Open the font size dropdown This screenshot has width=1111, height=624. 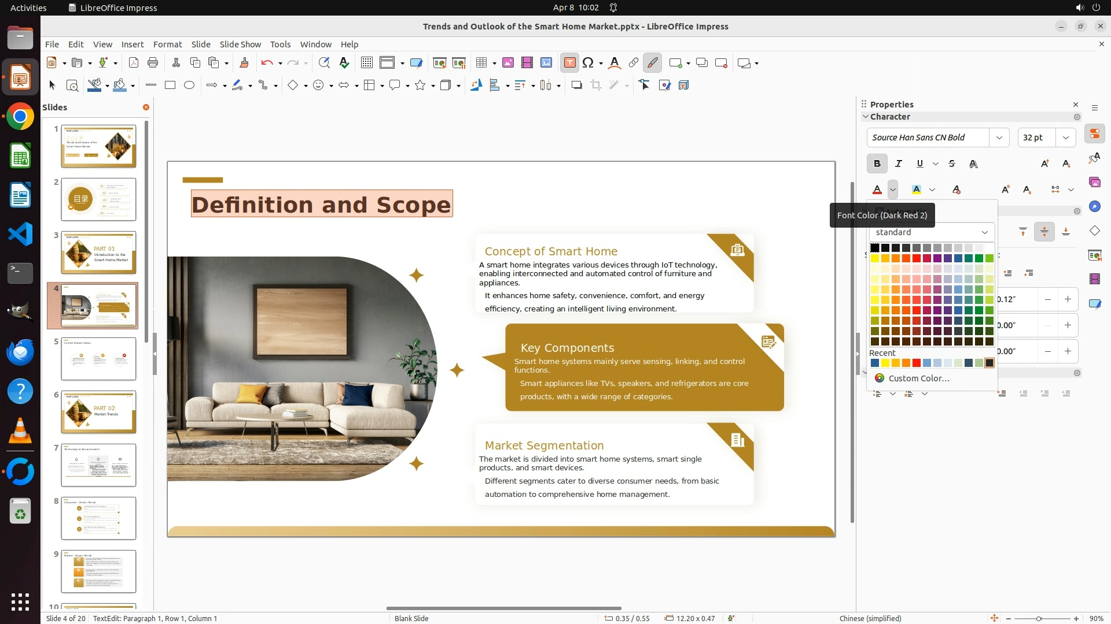point(1065,138)
